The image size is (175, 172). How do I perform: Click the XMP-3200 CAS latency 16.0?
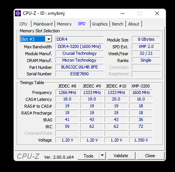pos(141,99)
